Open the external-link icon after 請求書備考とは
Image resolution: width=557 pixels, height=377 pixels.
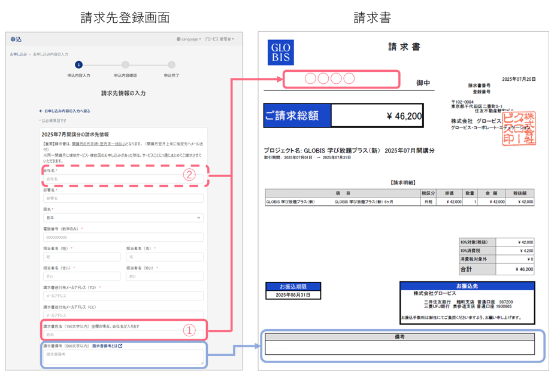[120, 346]
